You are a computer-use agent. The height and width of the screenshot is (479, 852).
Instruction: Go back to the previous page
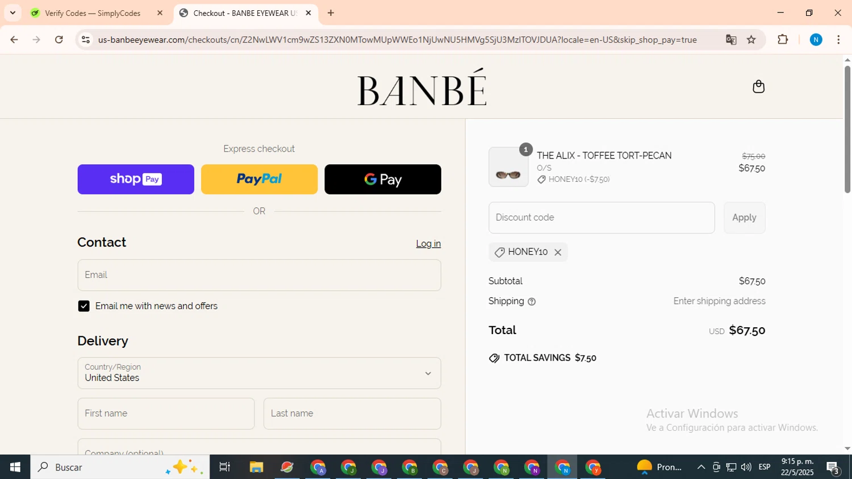(x=14, y=40)
